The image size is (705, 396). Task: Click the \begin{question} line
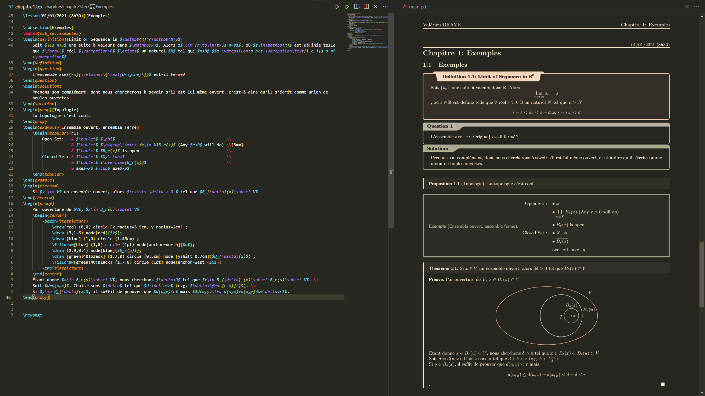(x=42, y=69)
